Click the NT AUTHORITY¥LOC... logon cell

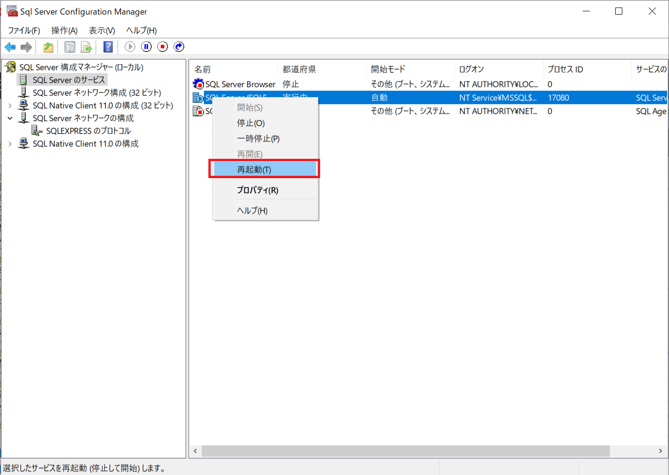pos(498,84)
